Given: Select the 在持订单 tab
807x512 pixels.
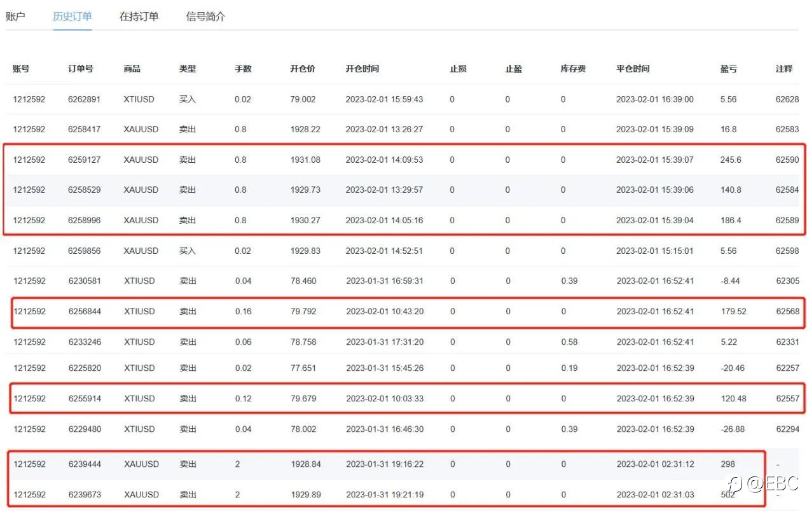Looking at the screenshot, I should click(x=139, y=17).
